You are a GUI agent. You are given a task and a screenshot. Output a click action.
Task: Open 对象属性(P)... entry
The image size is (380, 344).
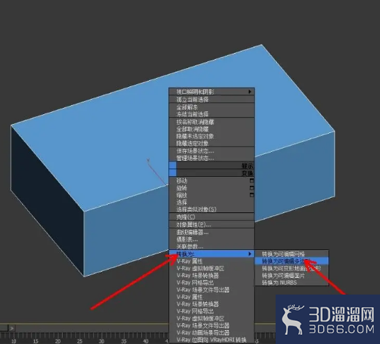click(x=212, y=224)
